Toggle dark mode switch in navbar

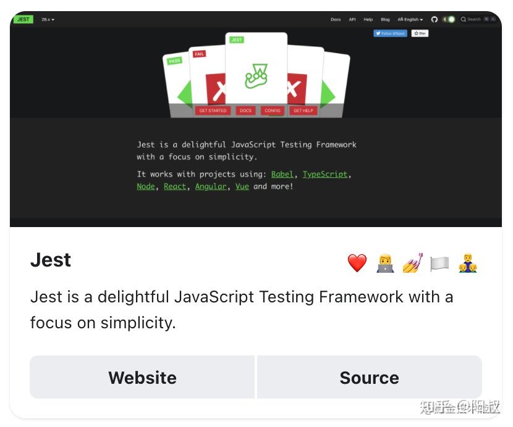(x=449, y=20)
